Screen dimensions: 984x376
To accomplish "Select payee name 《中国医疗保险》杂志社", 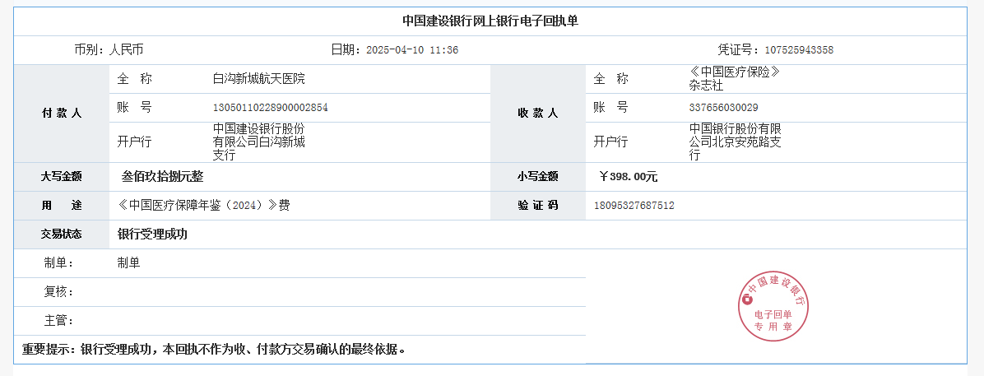I will 735,79.
